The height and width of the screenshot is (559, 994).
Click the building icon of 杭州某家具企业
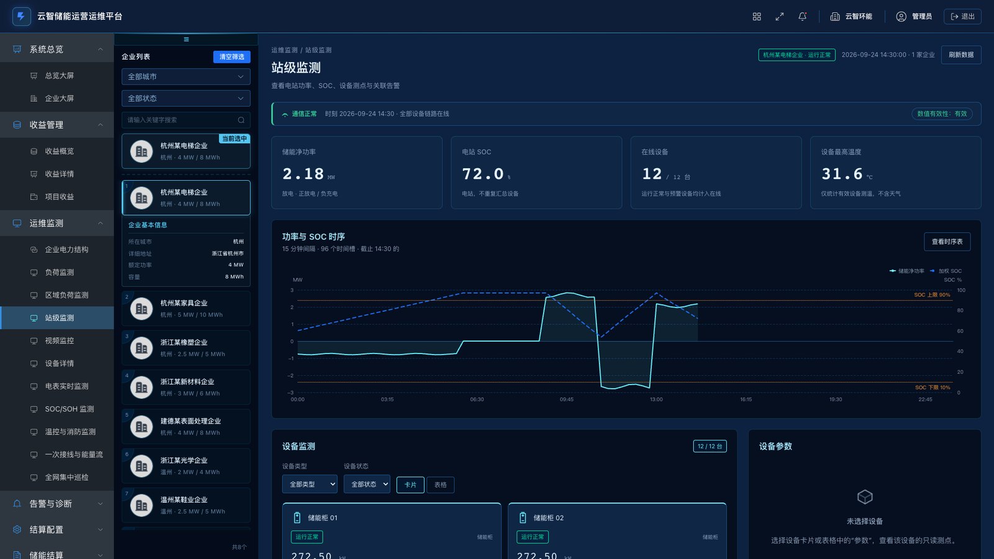click(142, 309)
